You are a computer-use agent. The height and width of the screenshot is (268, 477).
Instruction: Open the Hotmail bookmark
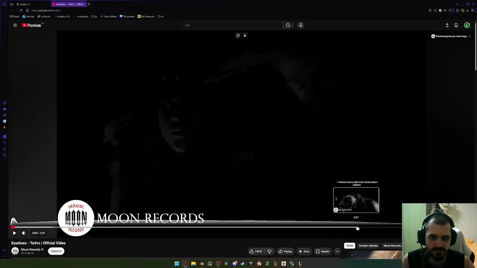[x=28, y=16]
